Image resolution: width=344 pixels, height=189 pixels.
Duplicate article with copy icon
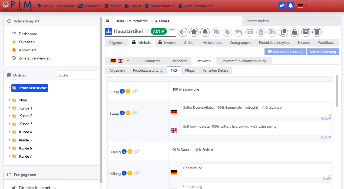[283, 32]
